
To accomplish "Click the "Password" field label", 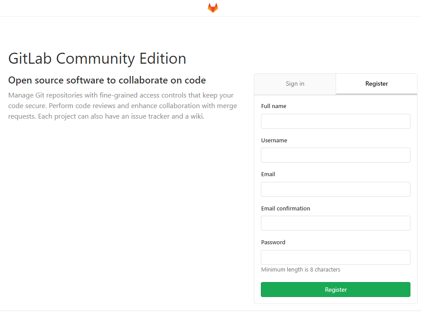I will click(273, 243).
